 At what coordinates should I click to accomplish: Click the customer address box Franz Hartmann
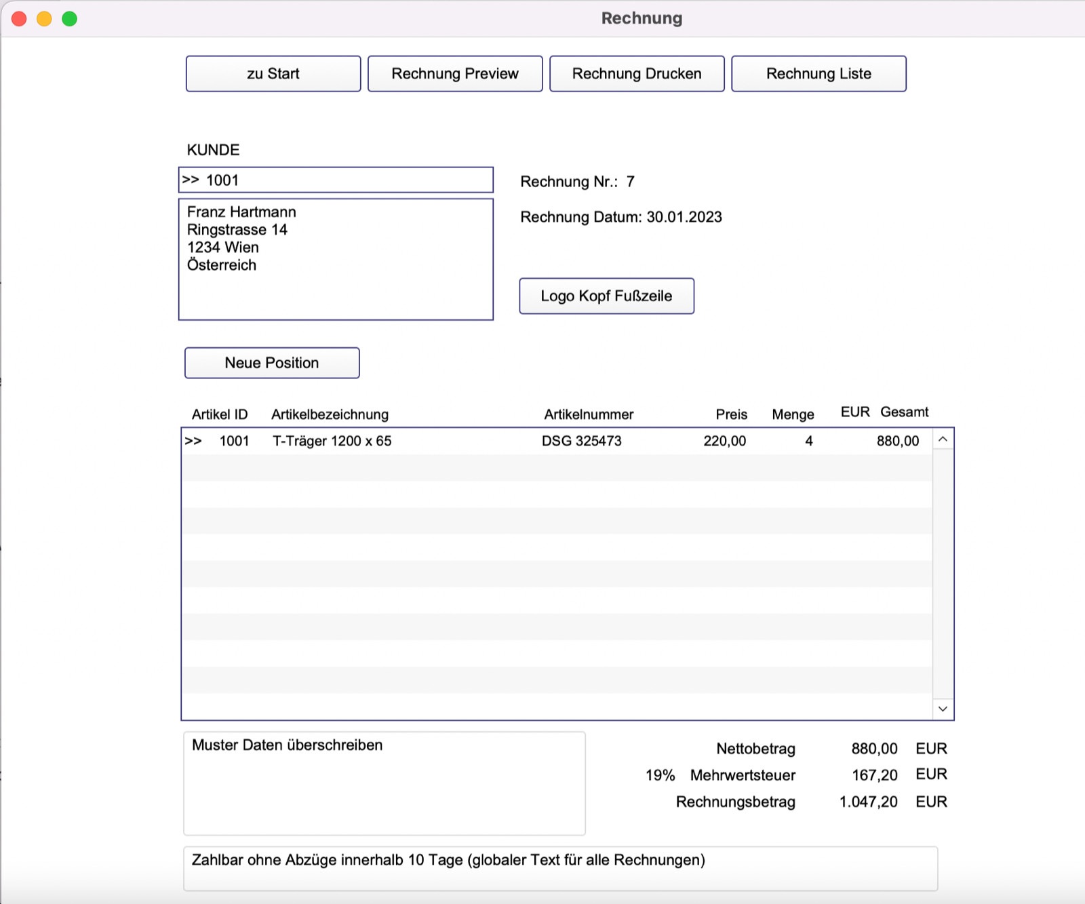click(336, 259)
